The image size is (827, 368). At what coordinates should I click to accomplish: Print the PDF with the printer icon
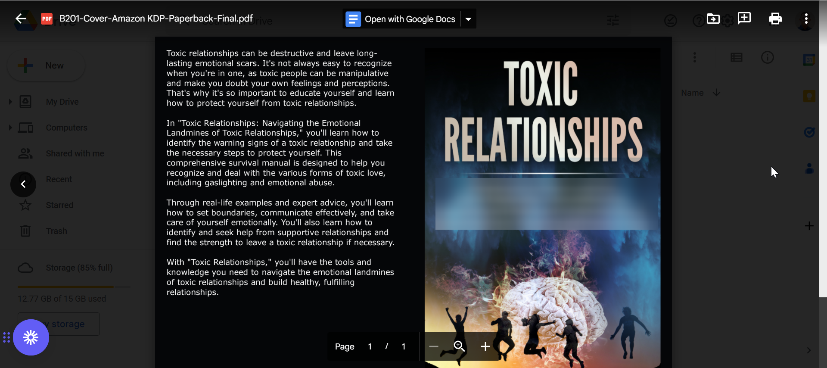point(775,19)
